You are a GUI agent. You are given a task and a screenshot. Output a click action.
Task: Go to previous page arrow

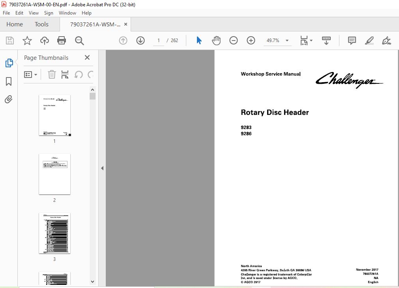[x=123, y=41]
